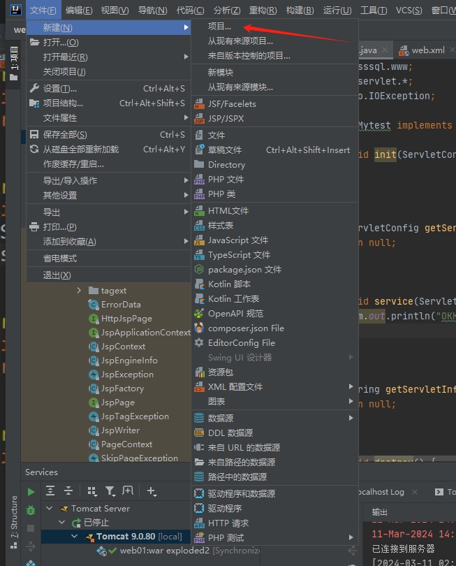456x566 pixels.
Task: Expand the 导出/导入操作 submenu
Action: coord(109,180)
